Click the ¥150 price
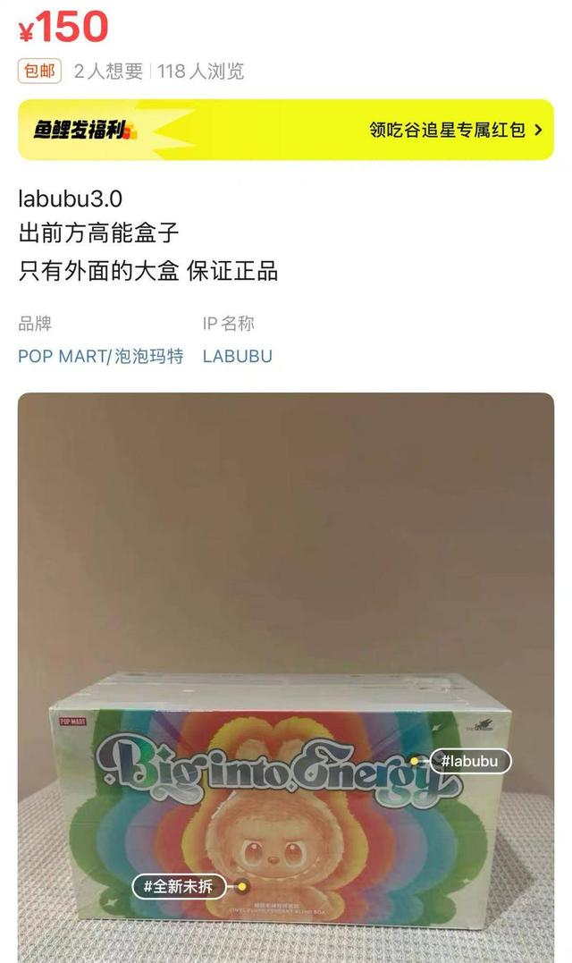Viewport: 572px width, 963px height. [x=63, y=28]
